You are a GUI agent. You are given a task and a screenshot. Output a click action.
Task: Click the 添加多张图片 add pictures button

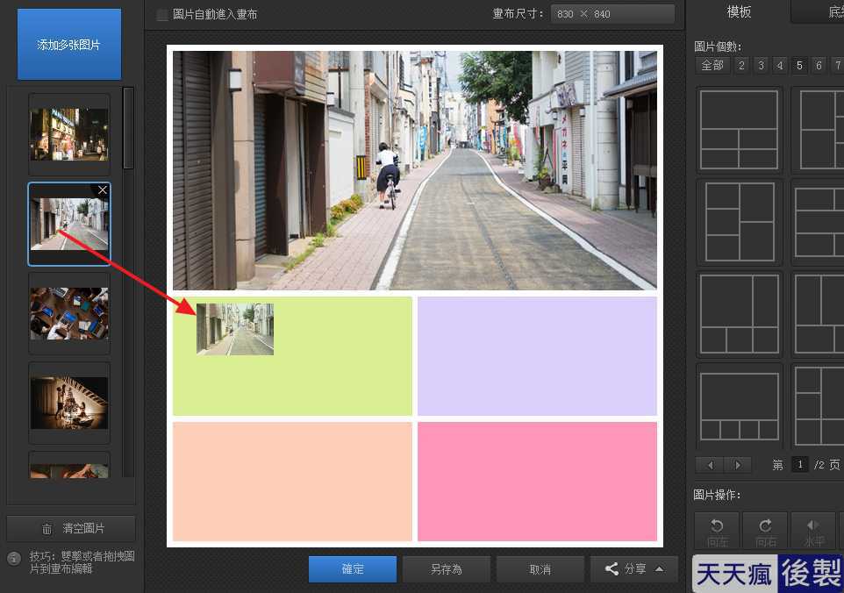pyautogui.click(x=69, y=44)
